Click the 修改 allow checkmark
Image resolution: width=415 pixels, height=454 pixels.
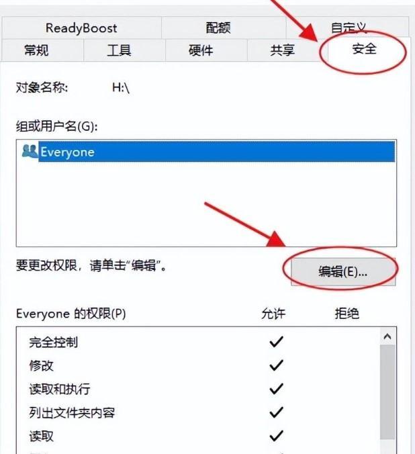pos(276,365)
